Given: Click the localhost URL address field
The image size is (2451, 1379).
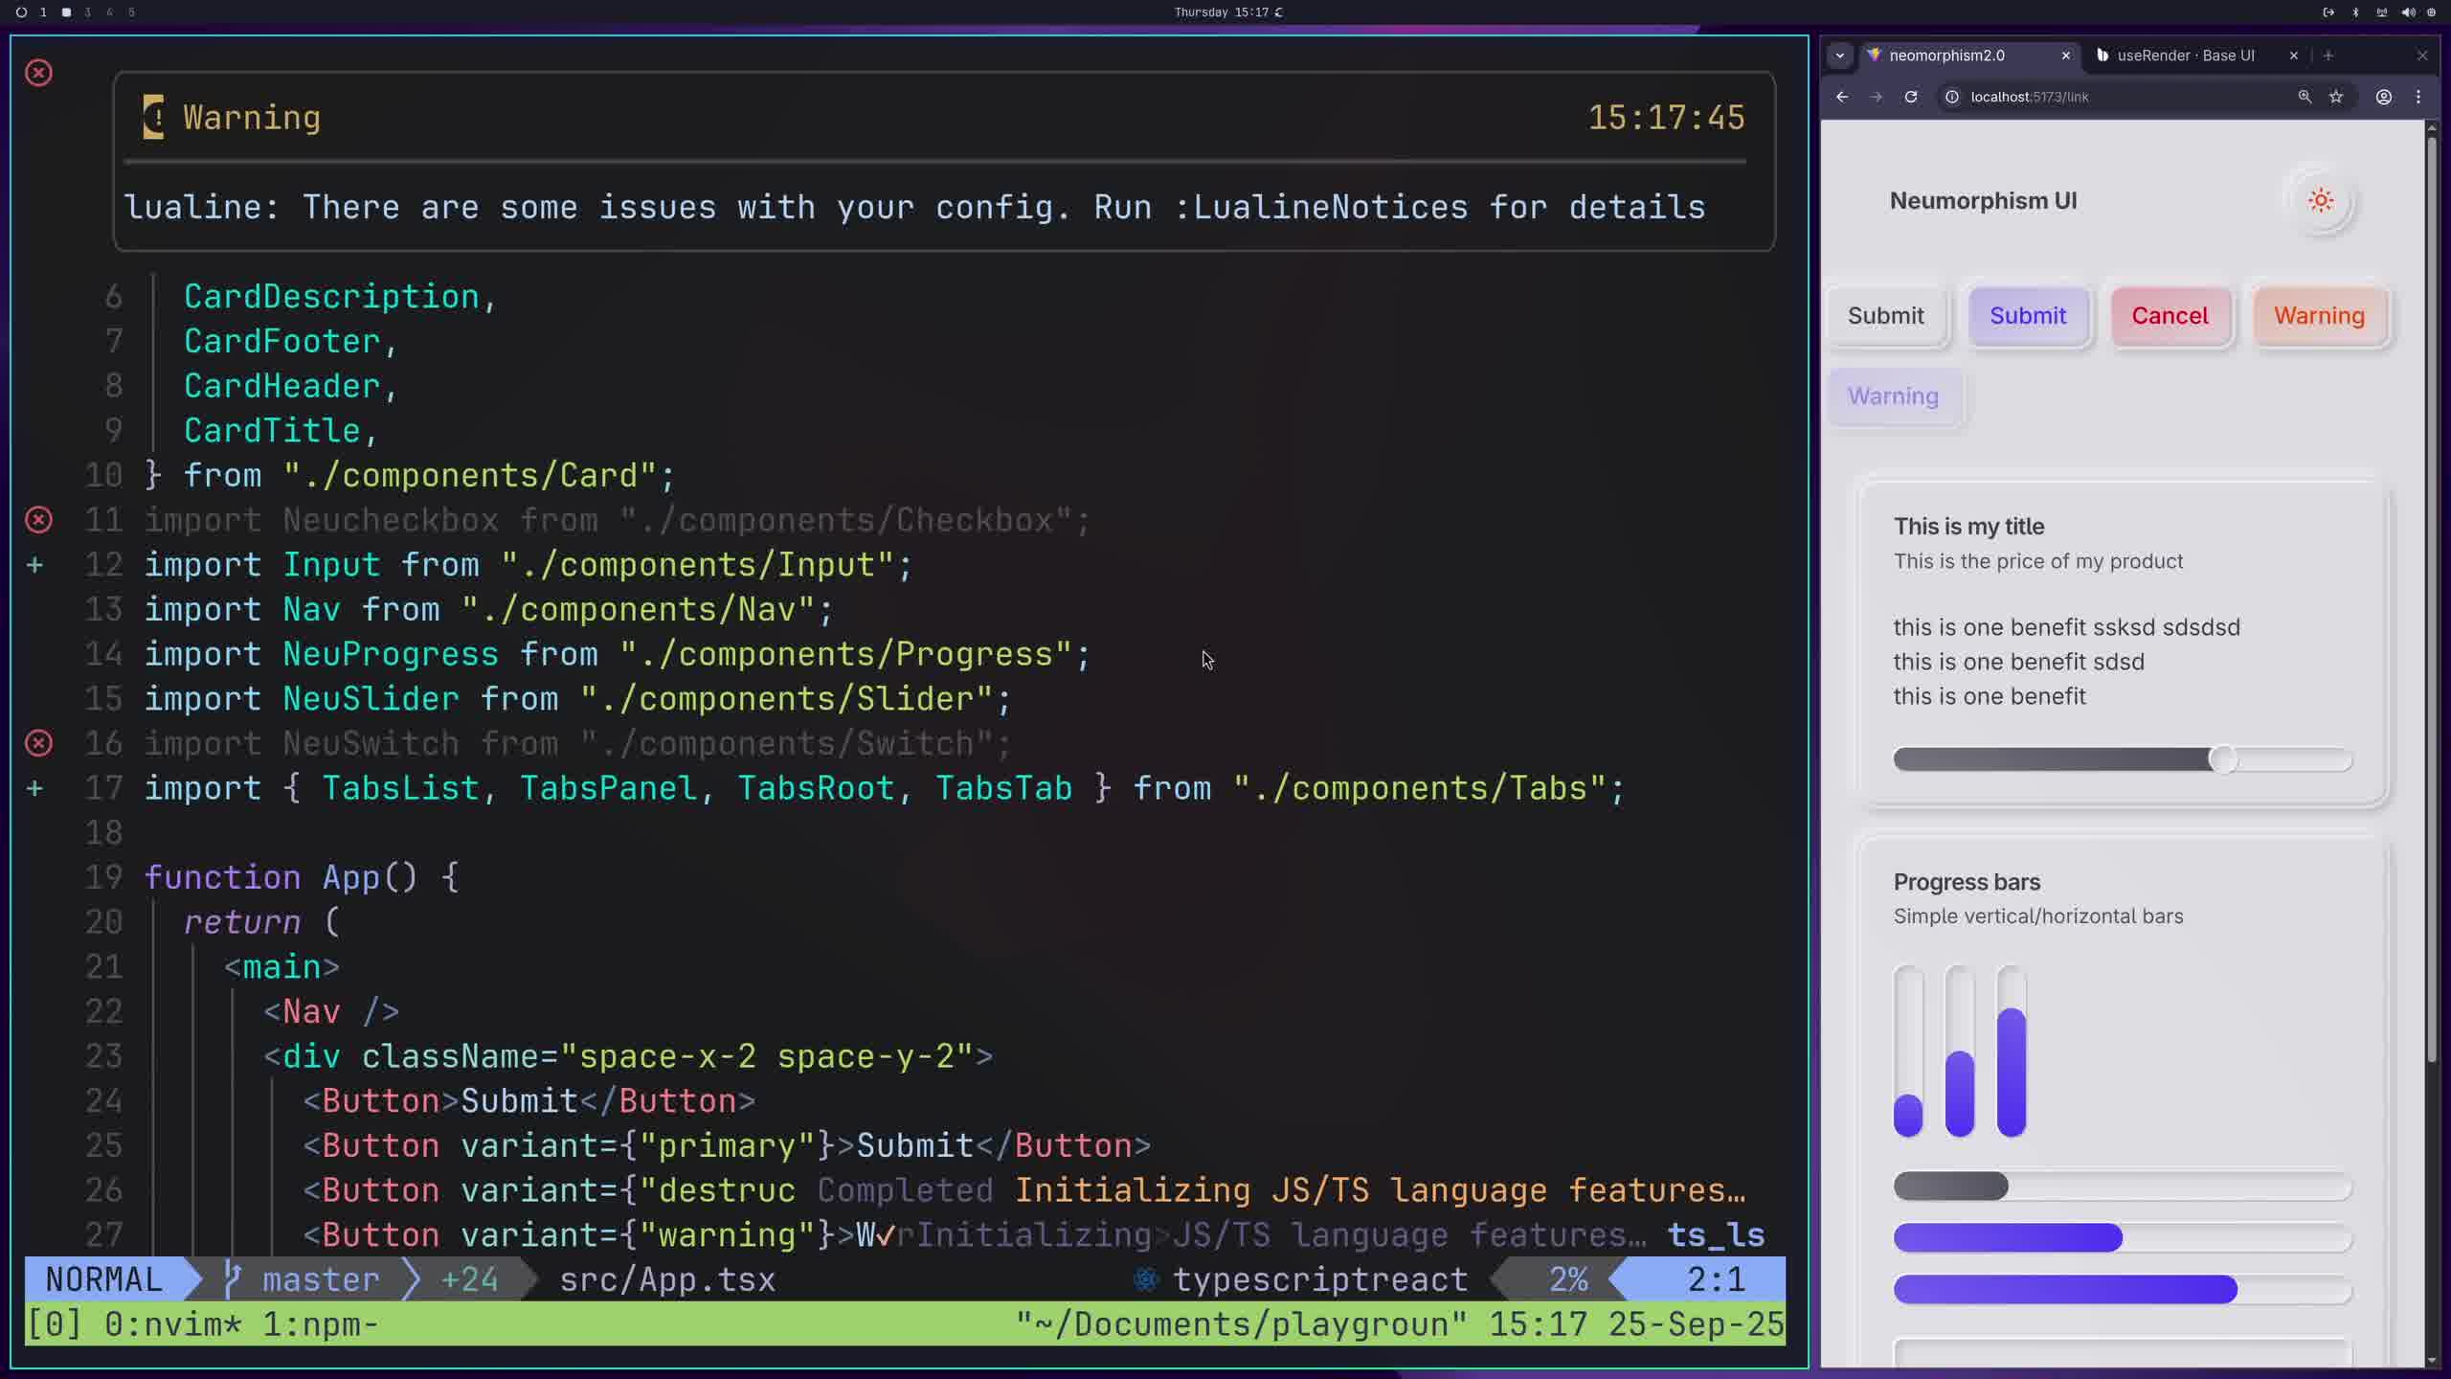Looking at the screenshot, I should 2106,97.
